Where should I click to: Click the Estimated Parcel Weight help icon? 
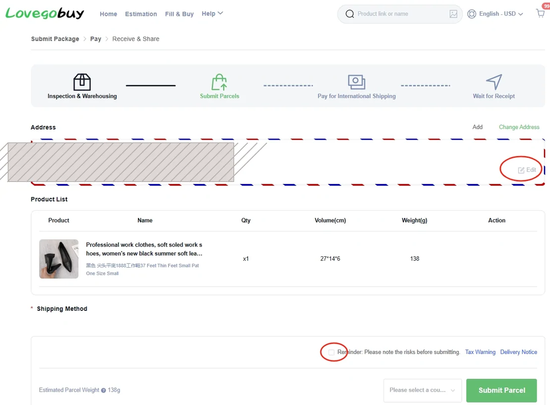tap(104, 390)
